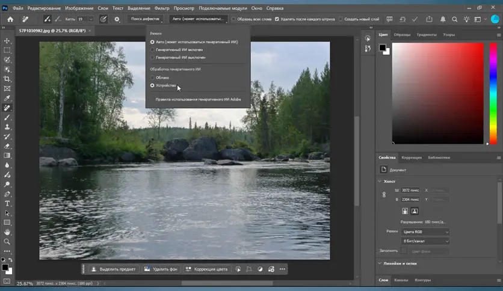Screen dimensions: 503x291
Task: Select the Gradient tool
Action: coord(7,156)
